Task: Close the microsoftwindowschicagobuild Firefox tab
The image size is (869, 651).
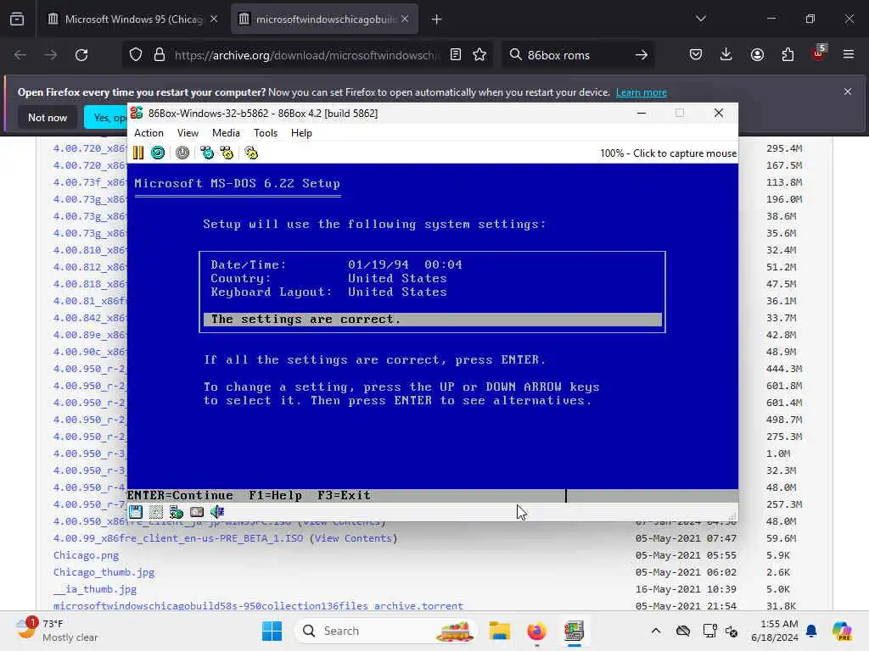Action: pos(405,19)
